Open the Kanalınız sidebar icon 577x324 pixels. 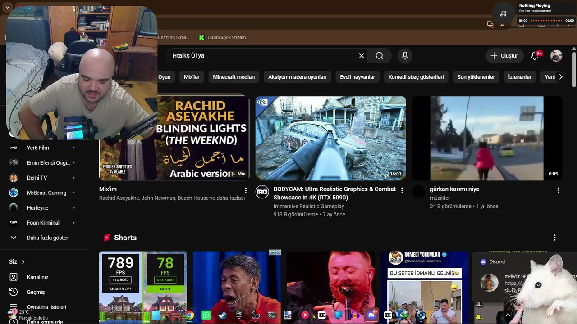click(14, 277)
